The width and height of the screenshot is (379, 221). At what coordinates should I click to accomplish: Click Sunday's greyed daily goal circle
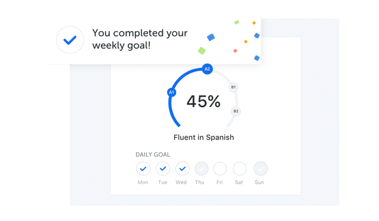(x=261, y=169)
